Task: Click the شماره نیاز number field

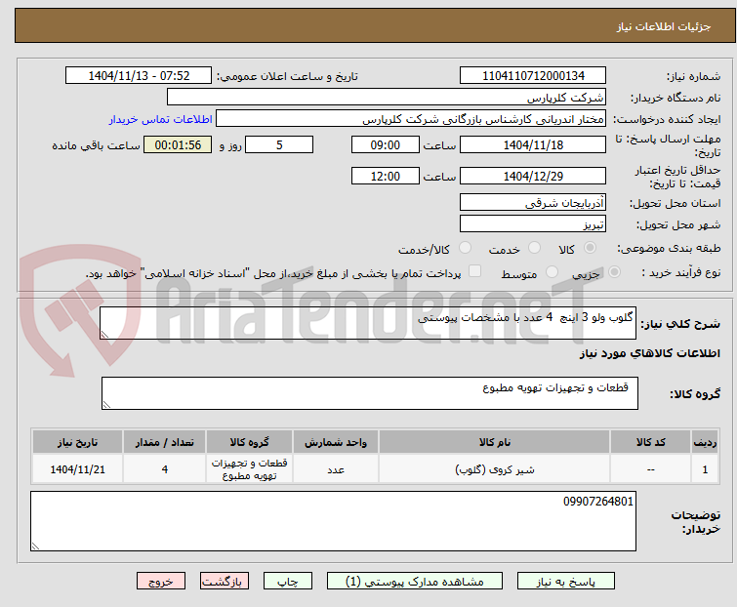Action: coord(533,76)
